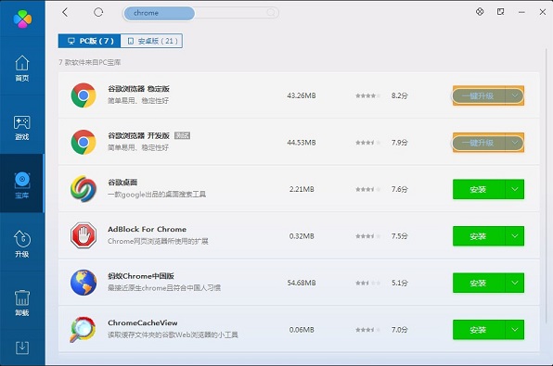
Task: Open the download manager icon in sidebar
Action: coord(22,347)
